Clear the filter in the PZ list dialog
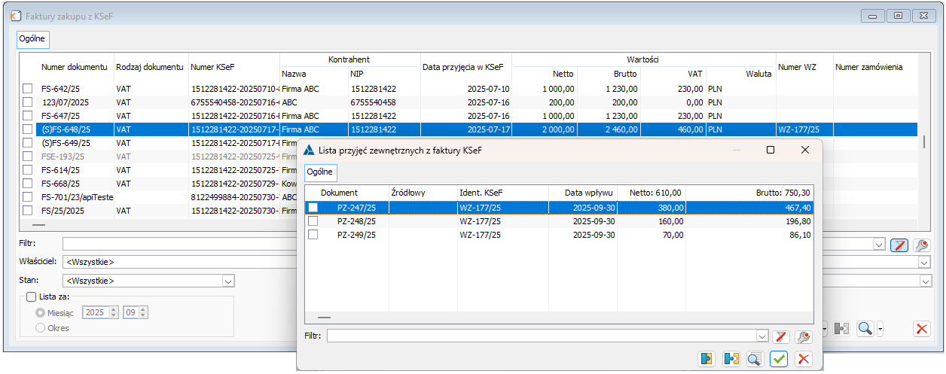 781,336
